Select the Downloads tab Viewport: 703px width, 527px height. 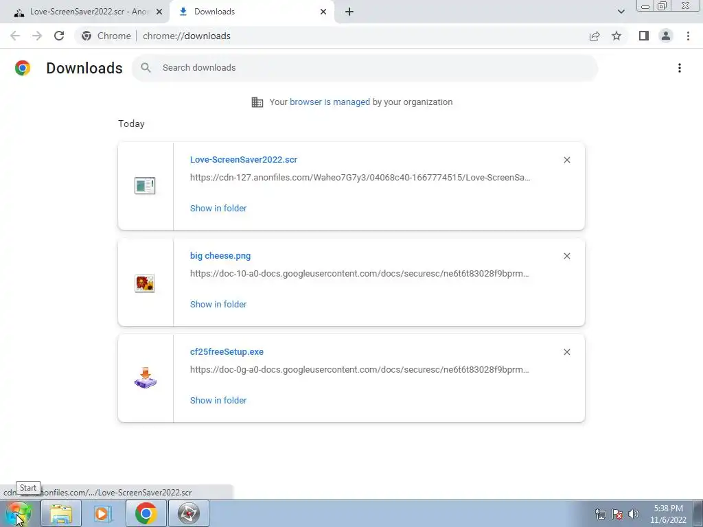point(251,12)
